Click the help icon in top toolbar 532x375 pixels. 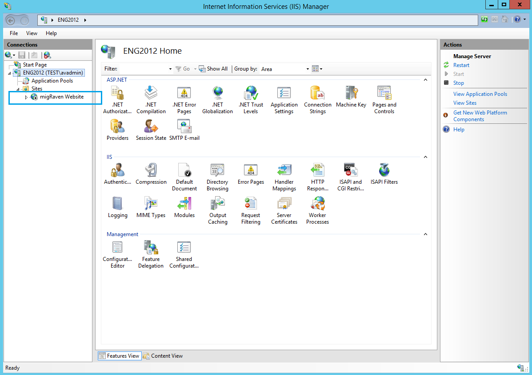coord(517,20)
